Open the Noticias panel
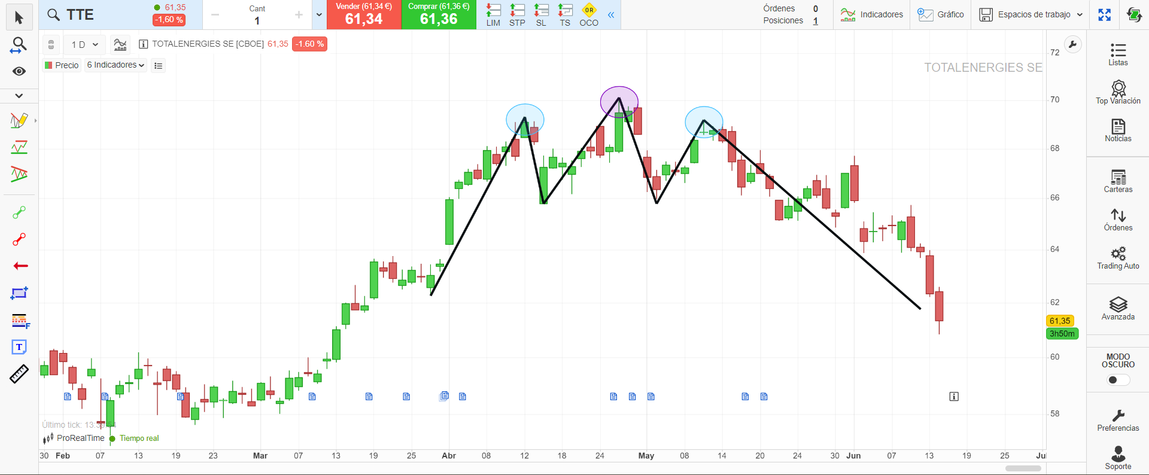This screenshot has height=475, width=1149. tap(1118, 130)
